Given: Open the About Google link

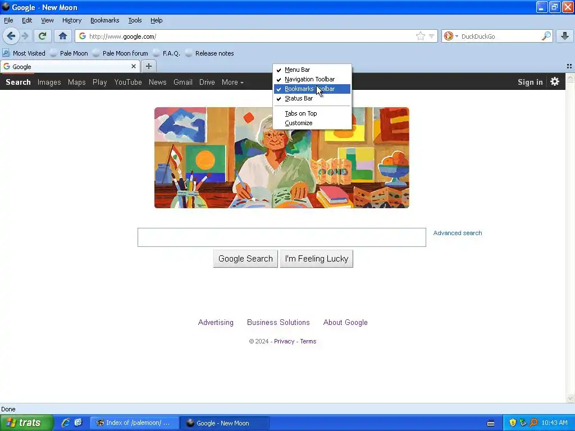Looking at the screenshot, I should point(345,323).
